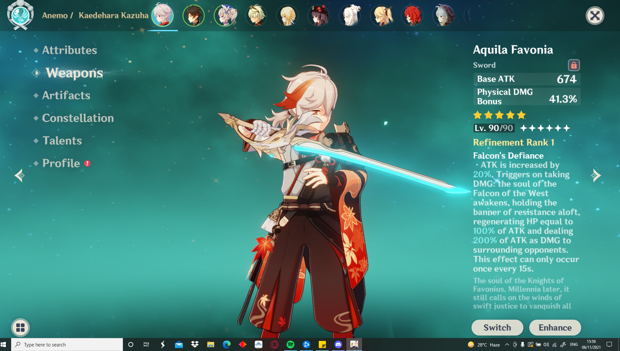Open the volume control in tray

[546, 344]
